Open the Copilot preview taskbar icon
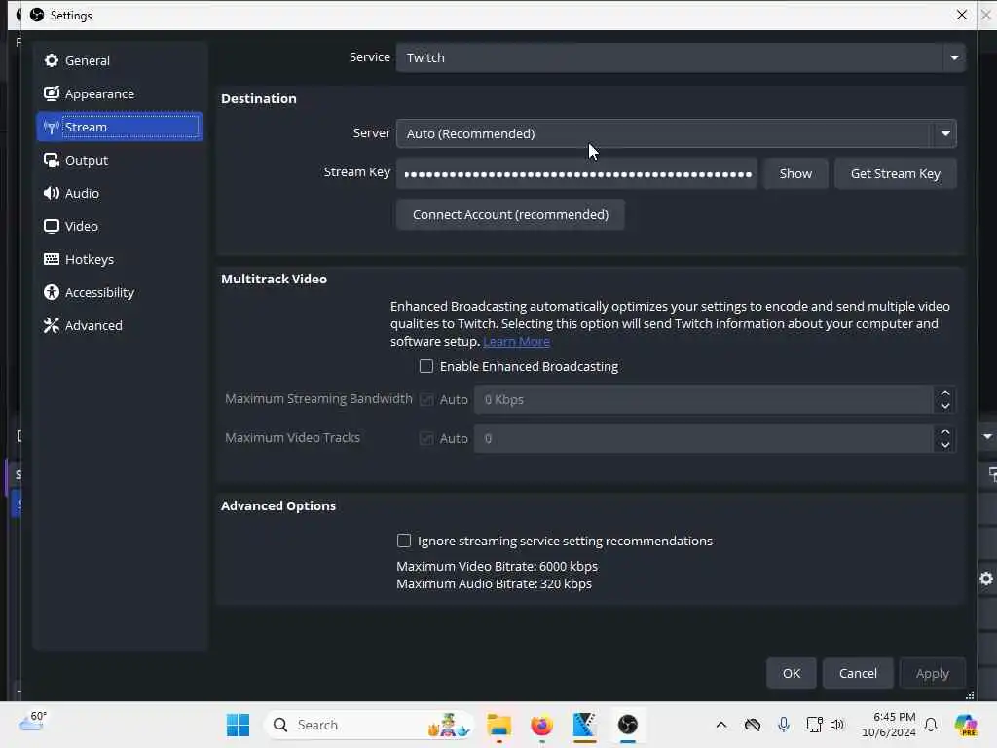 966,725
